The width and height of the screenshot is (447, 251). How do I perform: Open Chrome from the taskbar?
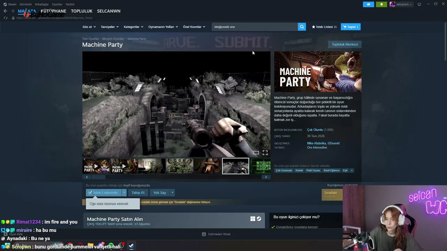pyautogui.click(x=70, y=246)
